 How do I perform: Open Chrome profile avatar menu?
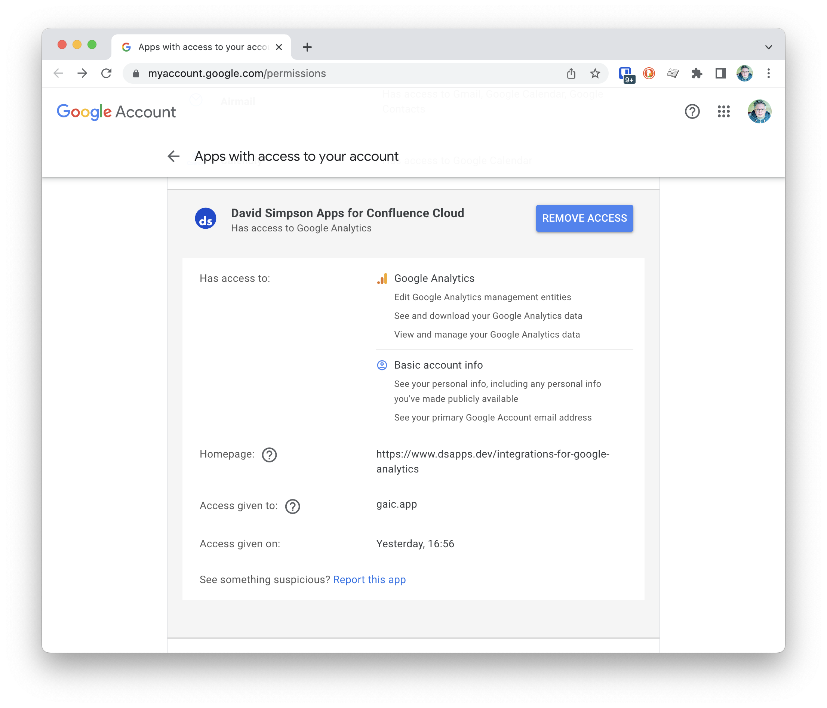tap(744, 73)
